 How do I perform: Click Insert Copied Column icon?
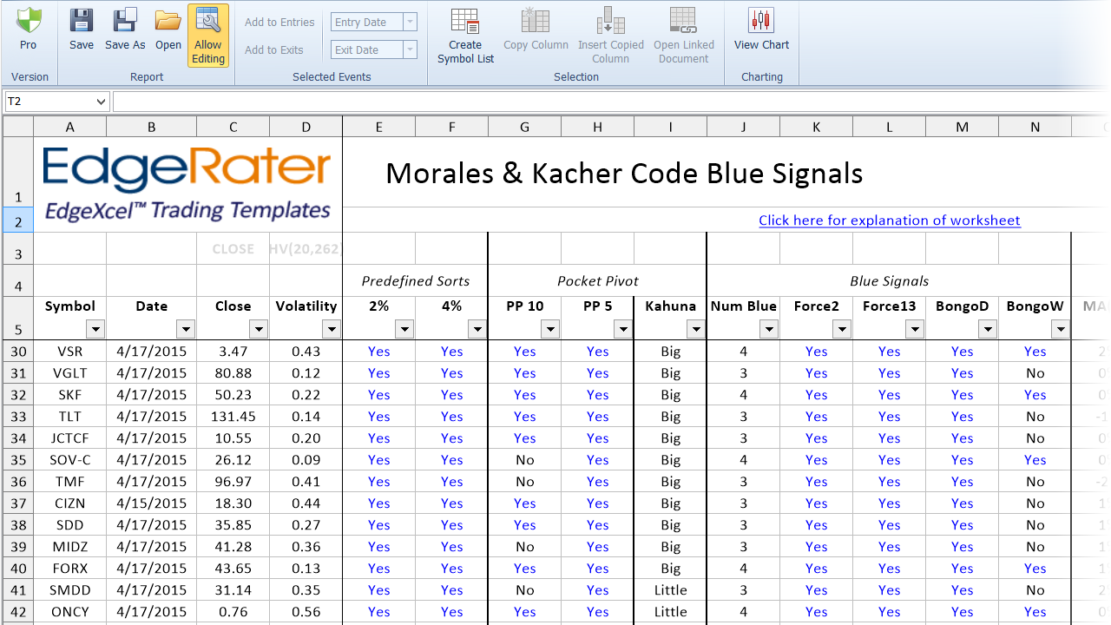pos(611,20)
